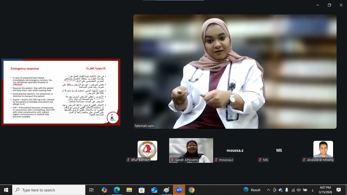347x195 pixels.
Task: Toggle the volume speaker tray icon
Action: [x=299, y=190]
